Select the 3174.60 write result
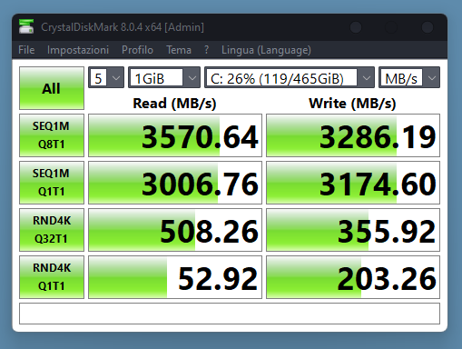Screen dimensions: 462x349 click(x=353, y=183)
